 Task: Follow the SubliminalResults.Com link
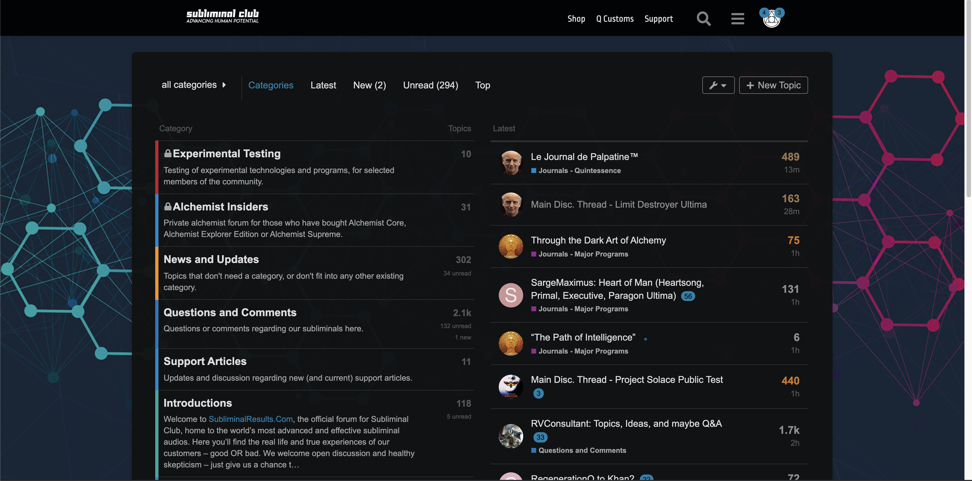coord(250,419)
